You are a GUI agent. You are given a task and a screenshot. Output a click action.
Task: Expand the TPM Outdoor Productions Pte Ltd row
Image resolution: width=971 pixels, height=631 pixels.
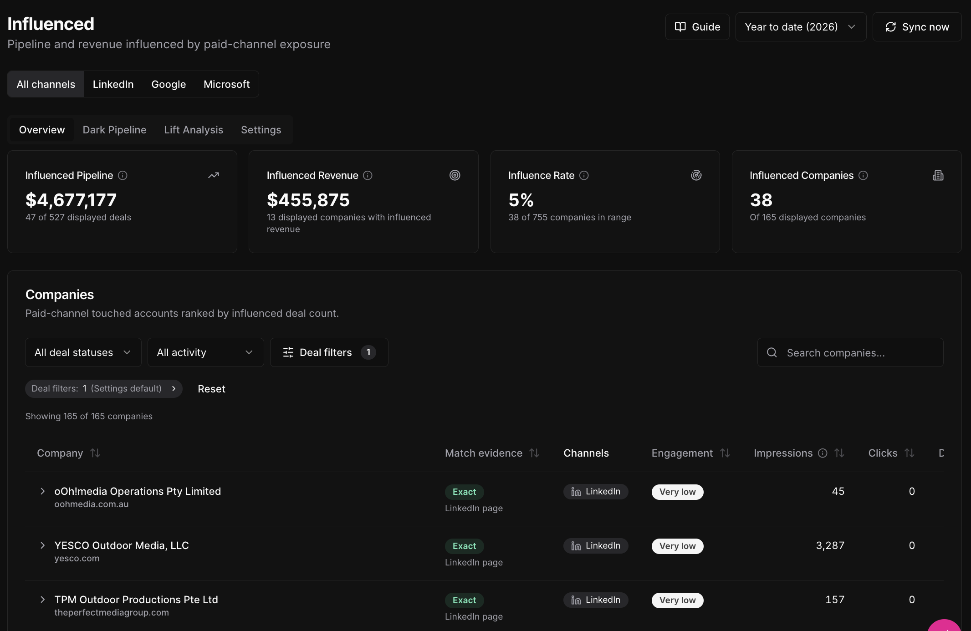point(42,600)
